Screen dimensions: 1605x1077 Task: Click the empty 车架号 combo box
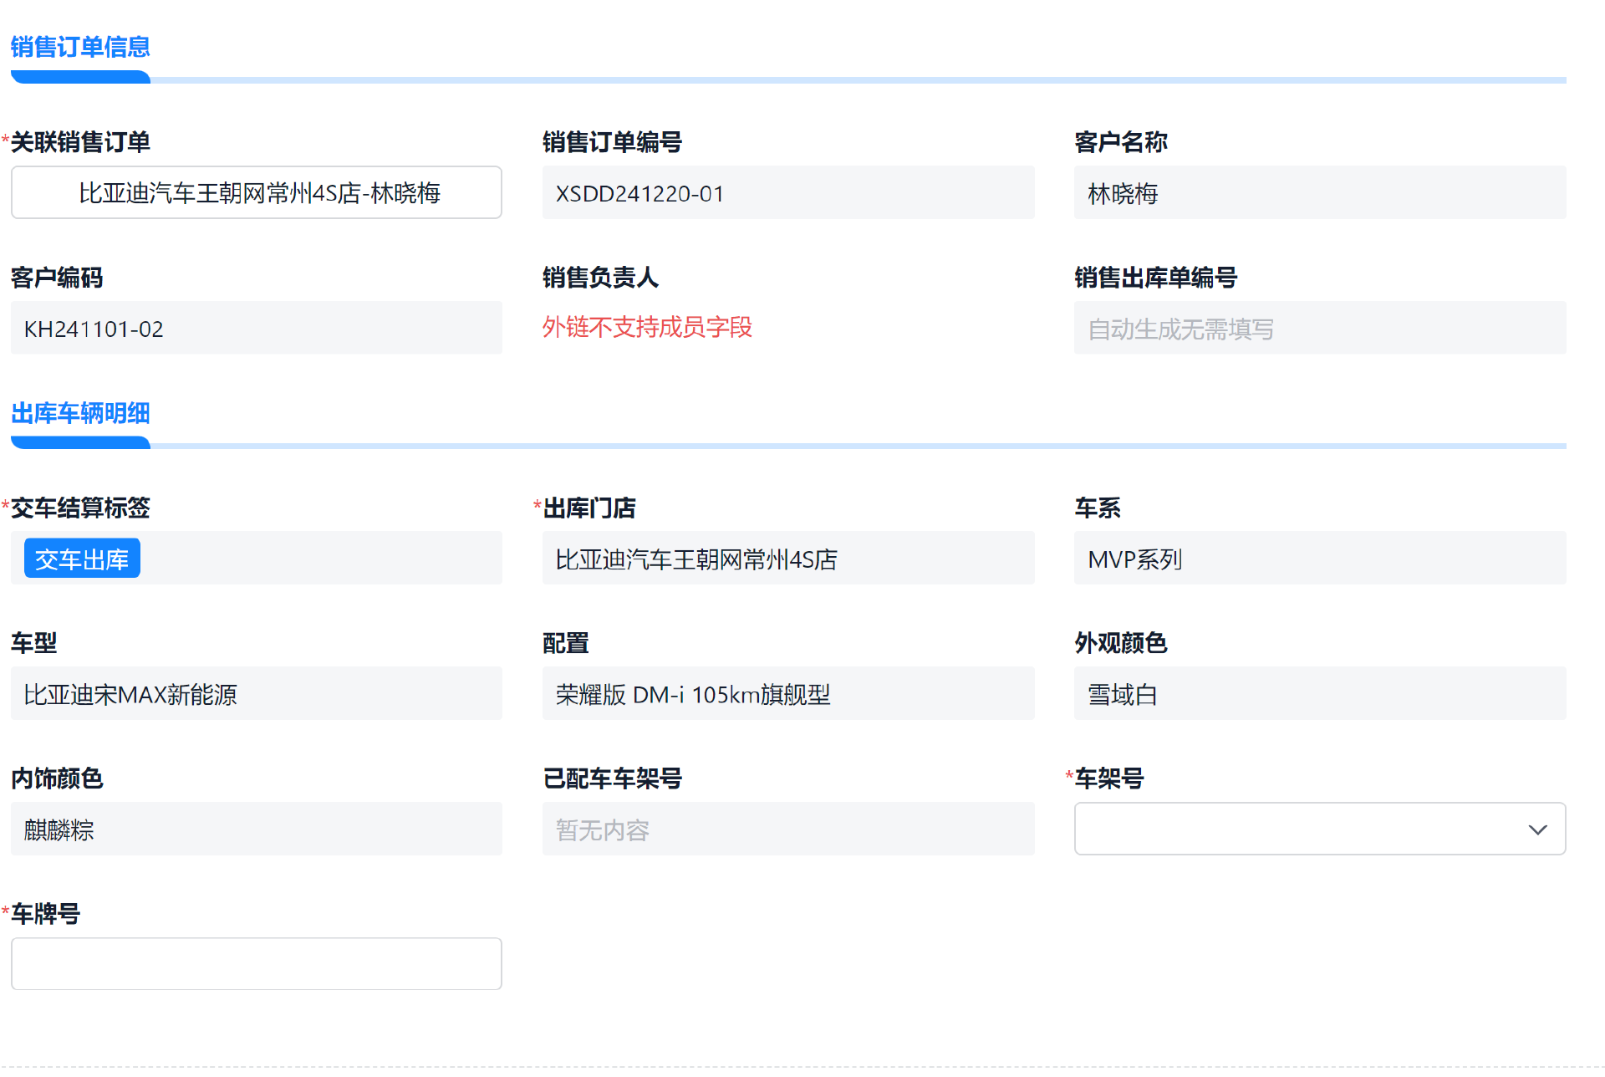pyautogui.click(x=1296, y=829)
